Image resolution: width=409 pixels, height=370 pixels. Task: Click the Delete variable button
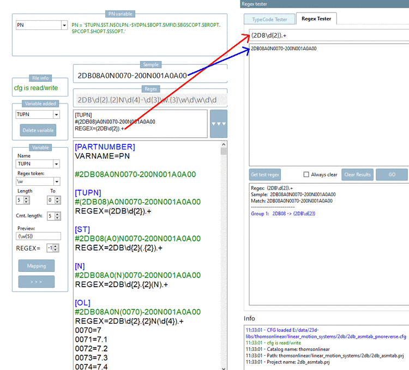click(38, 130)
